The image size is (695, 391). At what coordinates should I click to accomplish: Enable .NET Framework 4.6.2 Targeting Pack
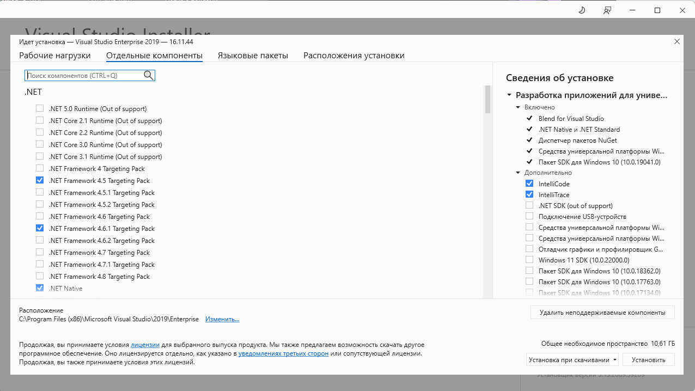pos(40,240)
